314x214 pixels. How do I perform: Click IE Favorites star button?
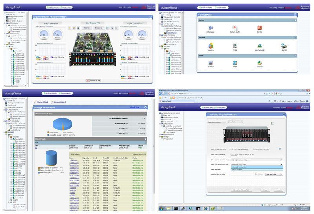164,98
